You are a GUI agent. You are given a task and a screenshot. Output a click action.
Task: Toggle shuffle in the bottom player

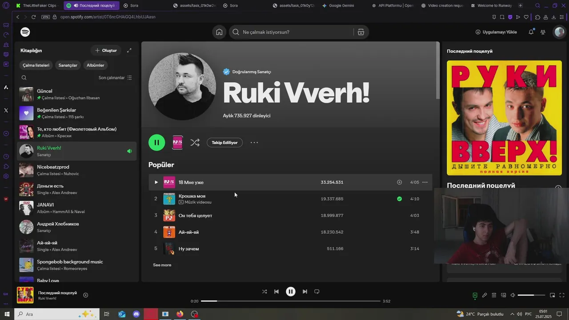pos(264,292)
